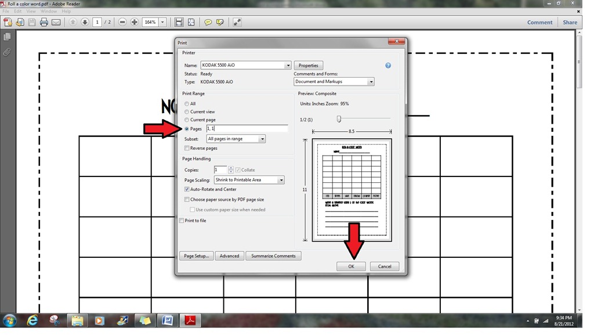Click the email envelope toolbar icon
Screen dimensions: 594x335
(x=56, y=23)
